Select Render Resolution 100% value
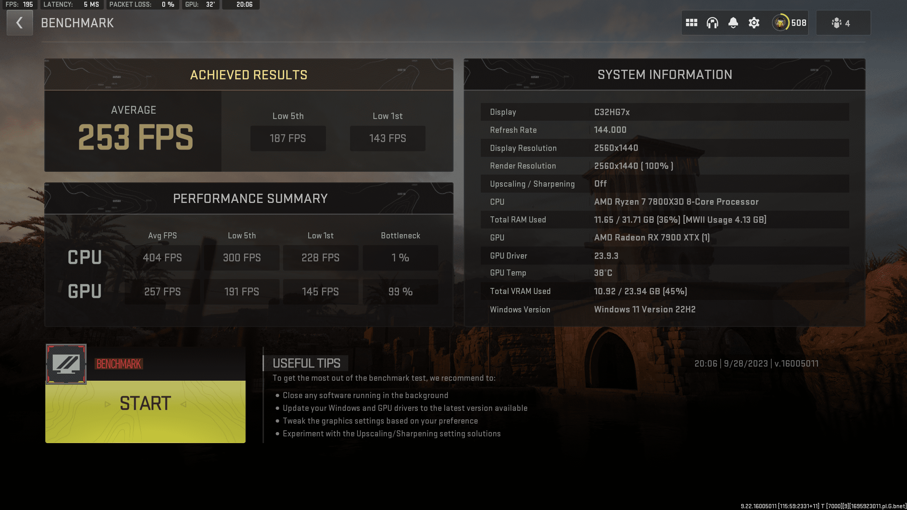Screen dimensions: 907x510 [x=633, y=166]
